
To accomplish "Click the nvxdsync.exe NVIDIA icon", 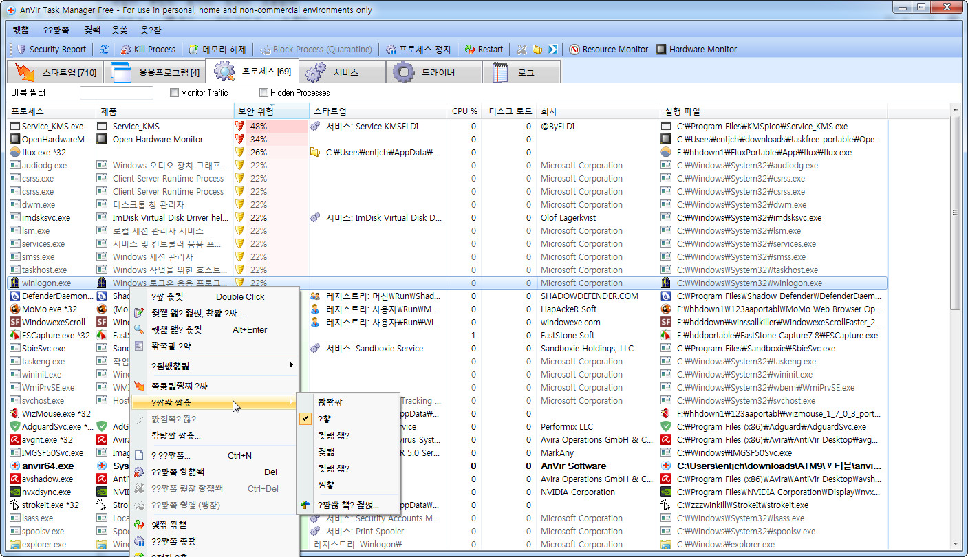I will pos(15,492).
